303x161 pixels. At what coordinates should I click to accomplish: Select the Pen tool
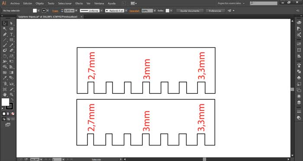tap(5, 35)
